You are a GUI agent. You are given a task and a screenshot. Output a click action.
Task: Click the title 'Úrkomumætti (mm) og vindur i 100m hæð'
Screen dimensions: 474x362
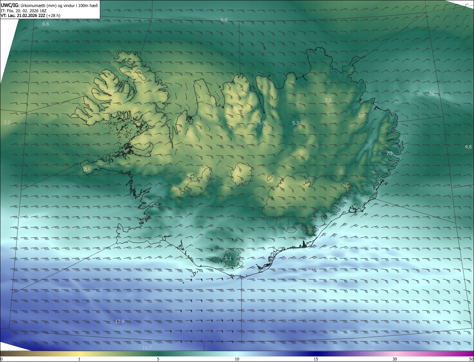[59, 5]
